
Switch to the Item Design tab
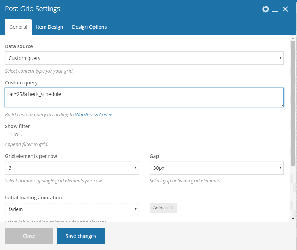tap(49, 27)
